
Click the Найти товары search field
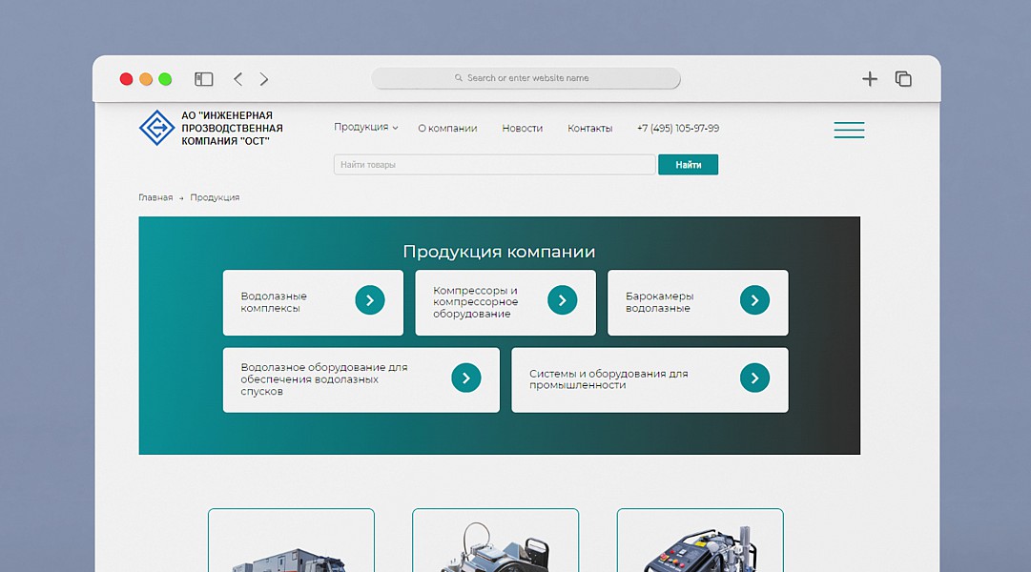494,165
